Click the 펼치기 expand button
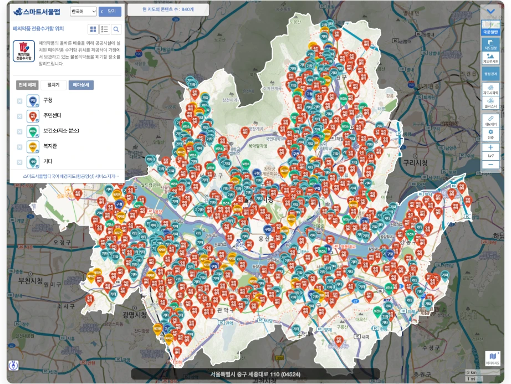Image resolution: width=511 pixels, height=384 pixels. (53, 85)
